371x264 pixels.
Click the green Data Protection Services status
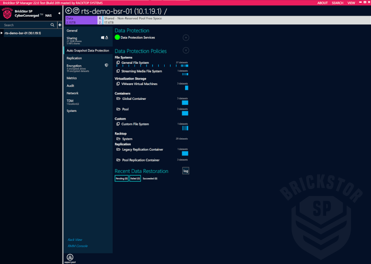coord(117,37)
